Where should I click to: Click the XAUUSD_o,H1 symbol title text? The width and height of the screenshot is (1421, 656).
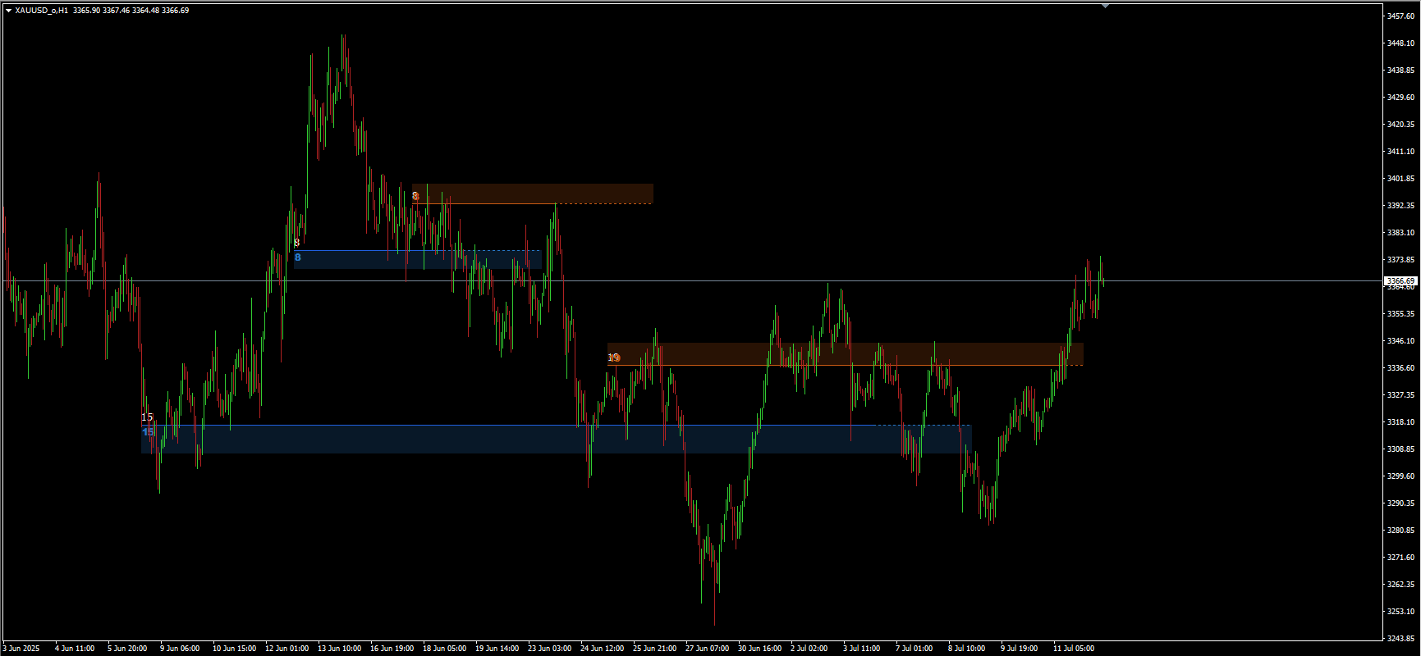tap(41, 11)
